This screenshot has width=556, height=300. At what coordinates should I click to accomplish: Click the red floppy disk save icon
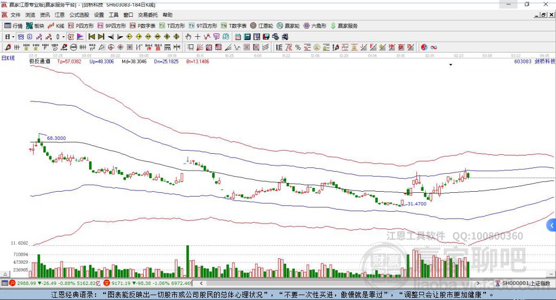(x=266, y=37)
